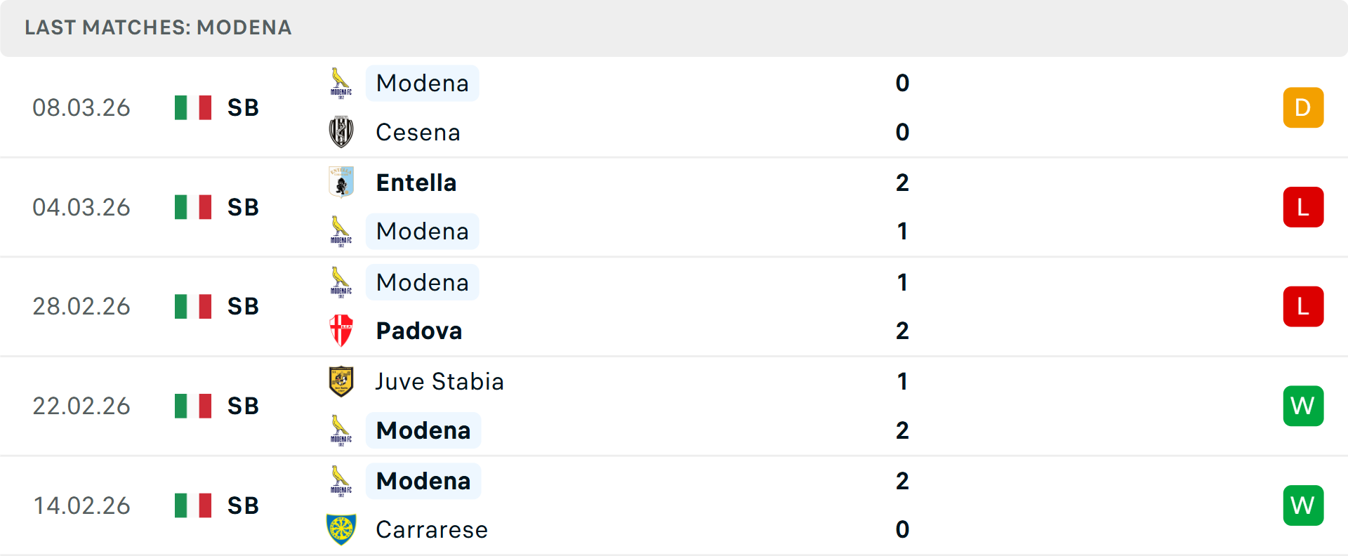Click green W badge for Juve Stabia match
Screen dimensions: 1348x556
pyautogui.click(x=1303, y=406)
